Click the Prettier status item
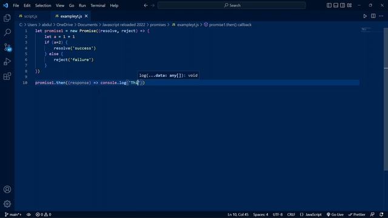The height and width of the screenshot is (218, 388). (357, 214)
